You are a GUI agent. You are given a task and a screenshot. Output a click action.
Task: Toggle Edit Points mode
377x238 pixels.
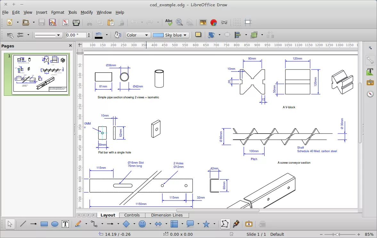[225, 224]
